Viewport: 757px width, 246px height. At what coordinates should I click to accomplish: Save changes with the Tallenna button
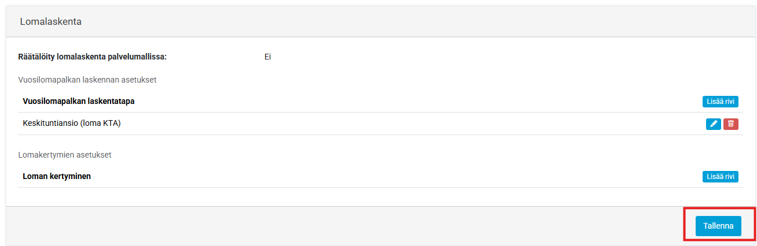click(x=718, y=226)
